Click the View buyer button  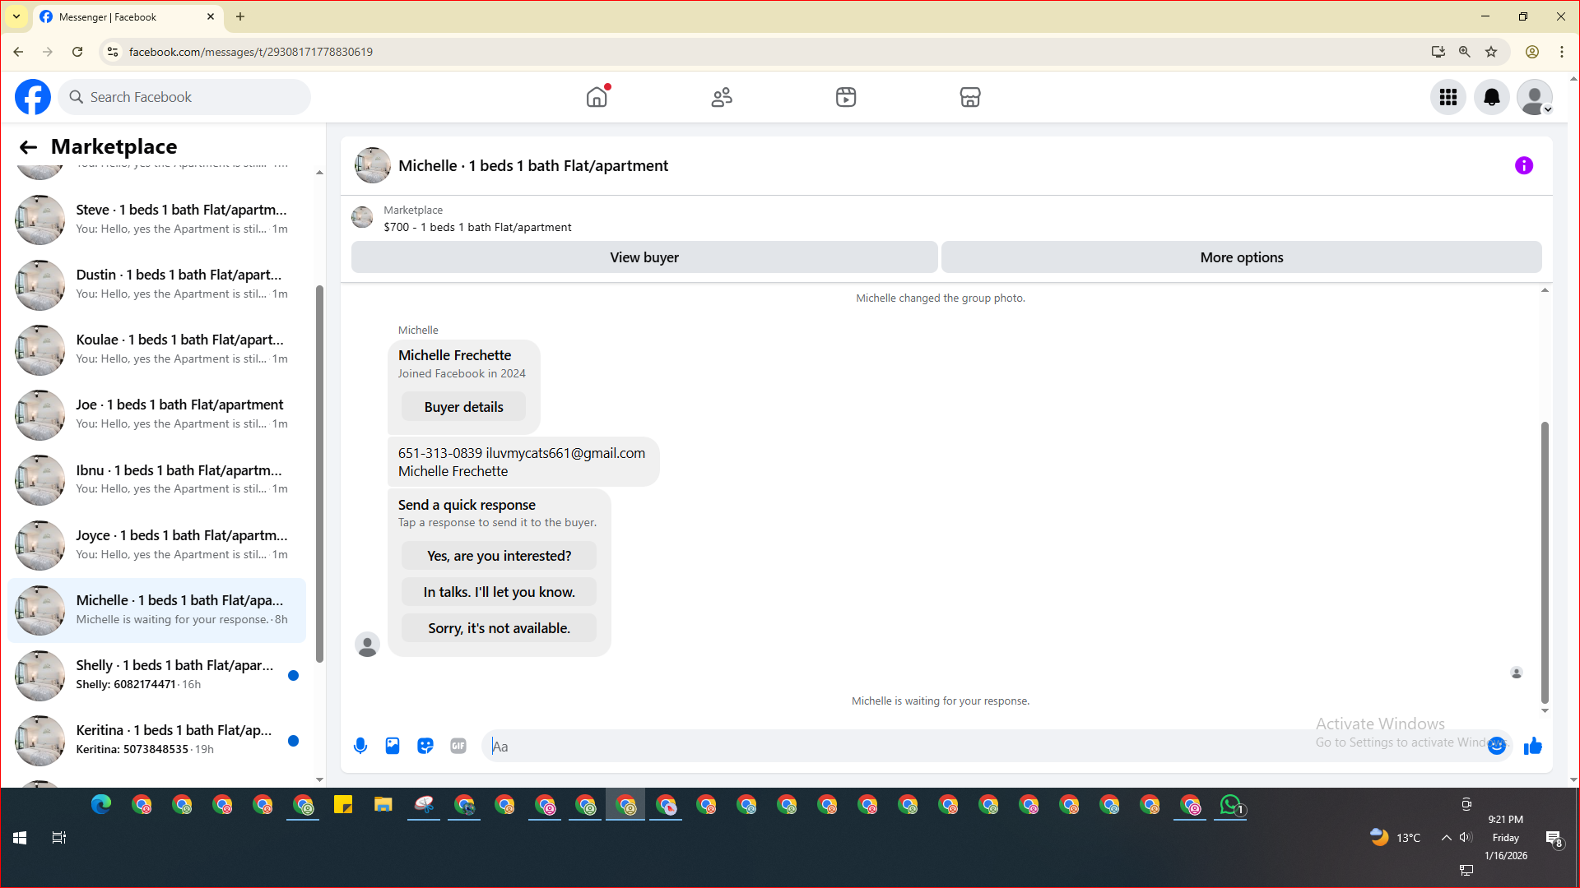(x=644, y=257)
